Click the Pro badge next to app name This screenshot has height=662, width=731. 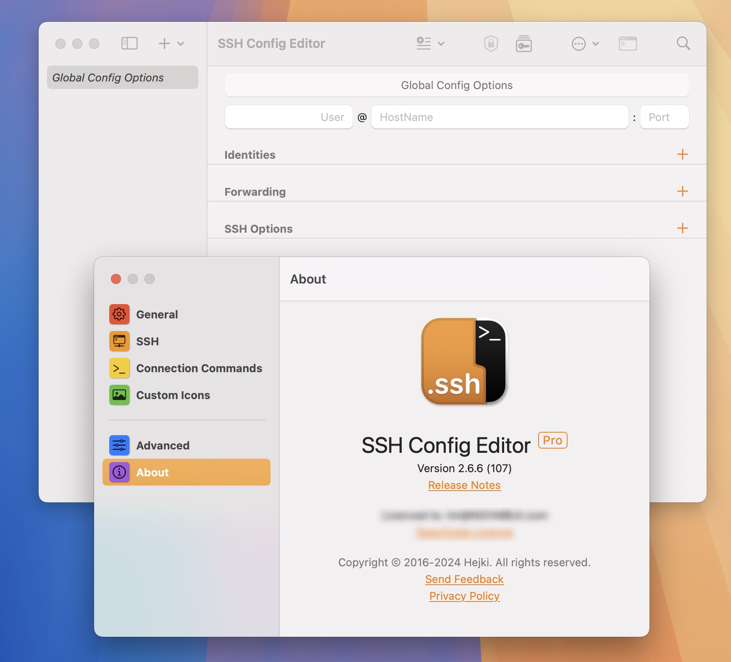point(552,440)
